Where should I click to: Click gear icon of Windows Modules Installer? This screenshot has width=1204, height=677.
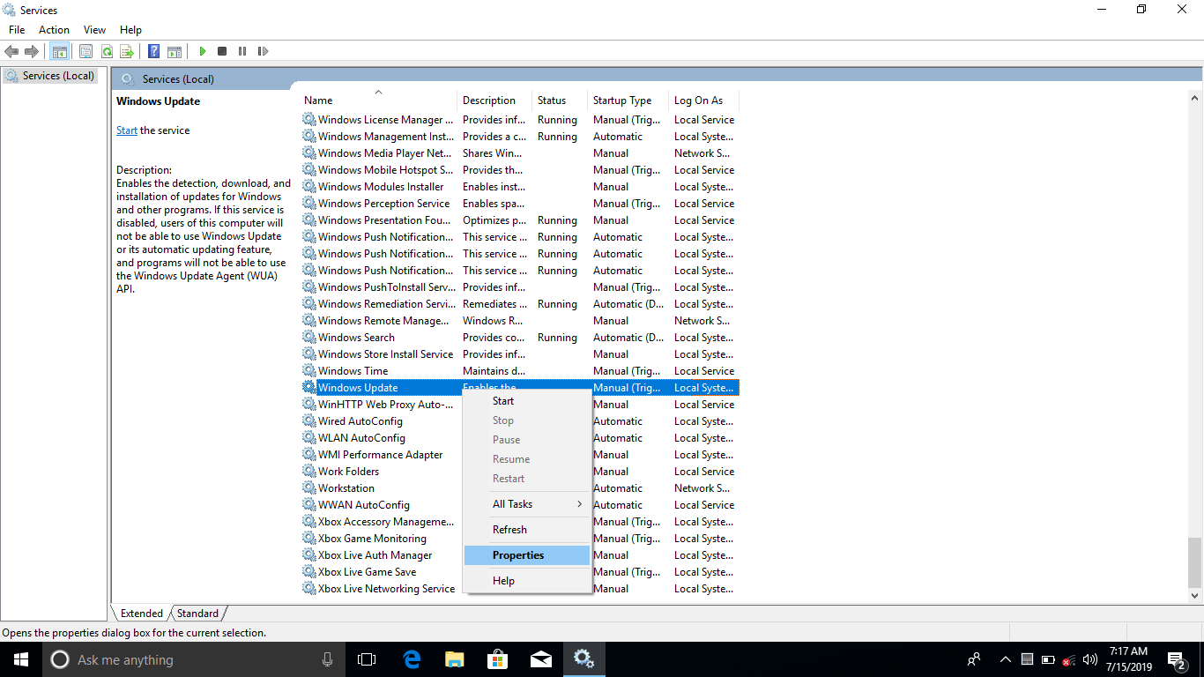308,187
